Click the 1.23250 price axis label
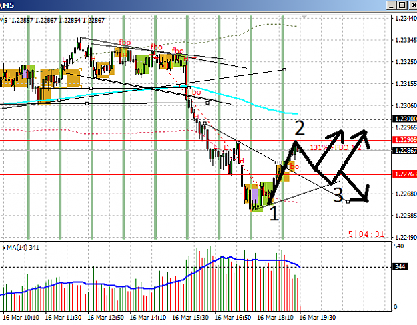 (x=406, y=61)
